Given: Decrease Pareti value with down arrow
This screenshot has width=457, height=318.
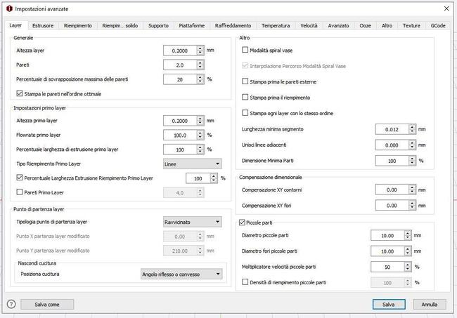Looking at the screenshot, I should [200, 68].
